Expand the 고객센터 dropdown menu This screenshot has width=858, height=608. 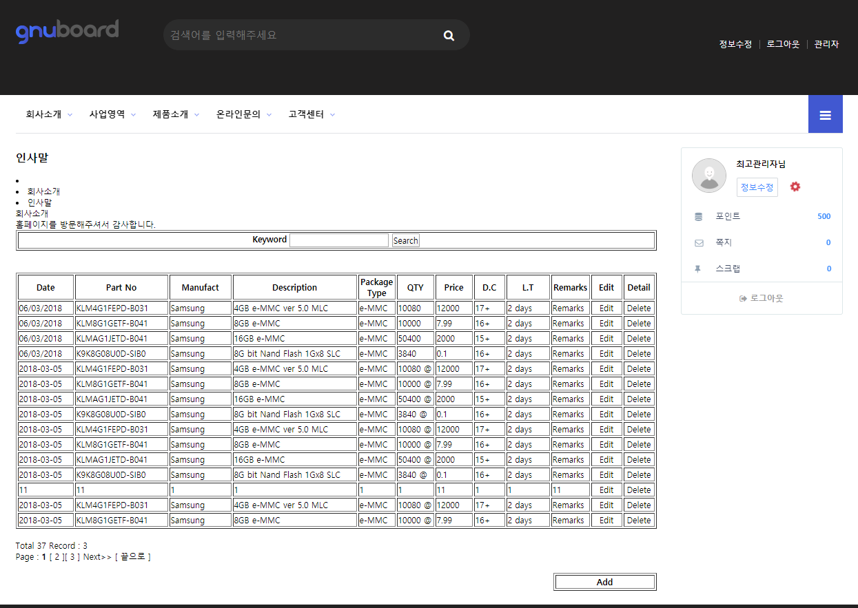(x=311, y=114)
